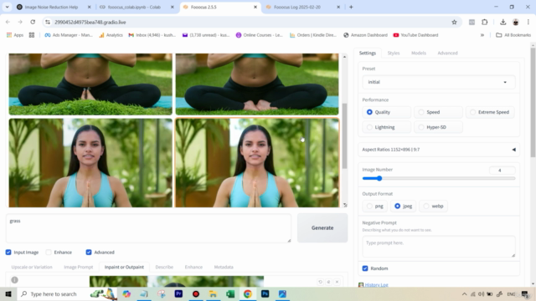Screen dimensions: 536x301
Task: Open Excel from the taskbar
Action: [230, 293]
